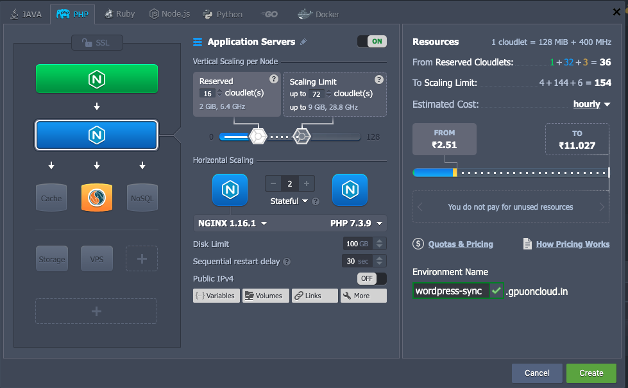The image size is (628, 388).
Task: Open the Quotas & Pricing link
Action: (460, 244)
